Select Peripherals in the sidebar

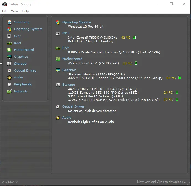pyautogui.click(x=23, y=84)
